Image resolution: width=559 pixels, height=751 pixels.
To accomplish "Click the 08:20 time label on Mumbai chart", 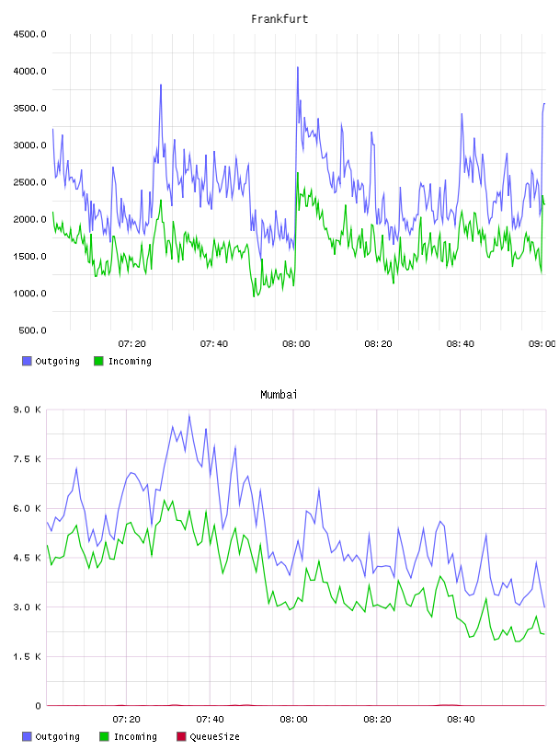I will coord(377,720).
